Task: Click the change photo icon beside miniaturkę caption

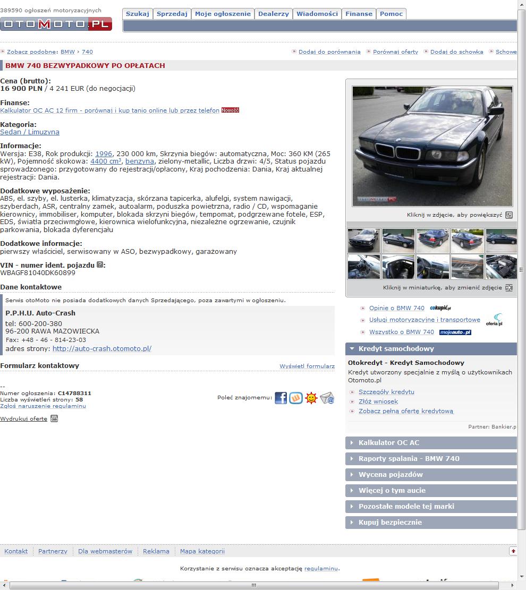Action: coord(509,287)
